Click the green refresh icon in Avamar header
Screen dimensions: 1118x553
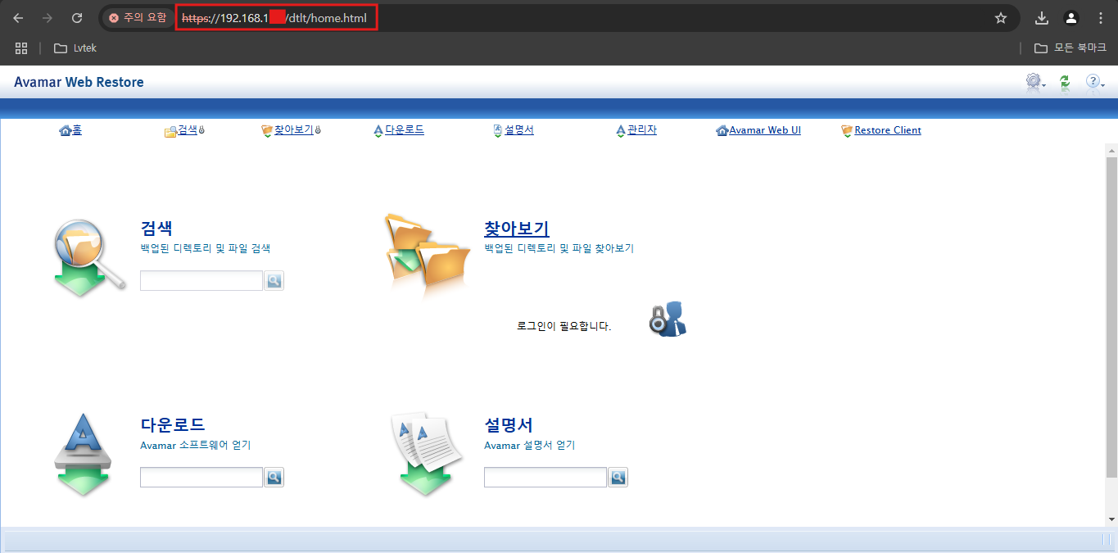point(1065,82)
